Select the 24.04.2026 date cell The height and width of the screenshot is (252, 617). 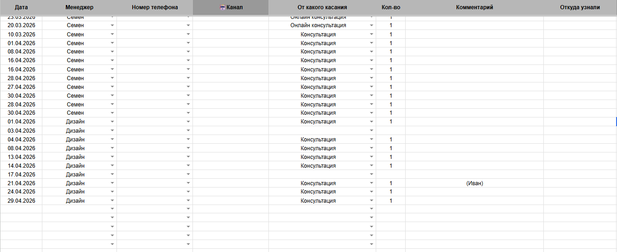(21, 192)
